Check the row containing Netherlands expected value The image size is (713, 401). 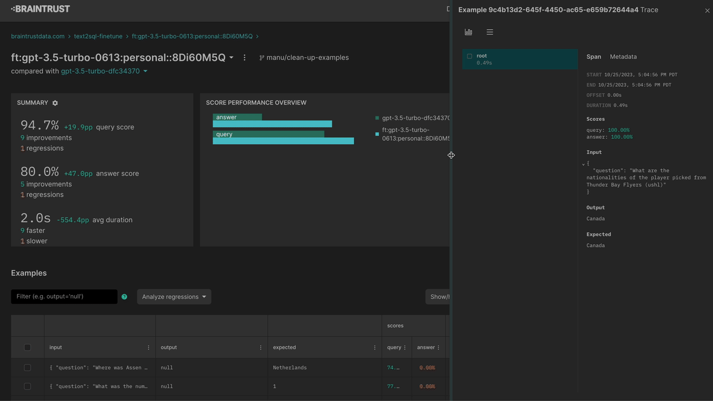pyautogui.click(x=27, y=367)
